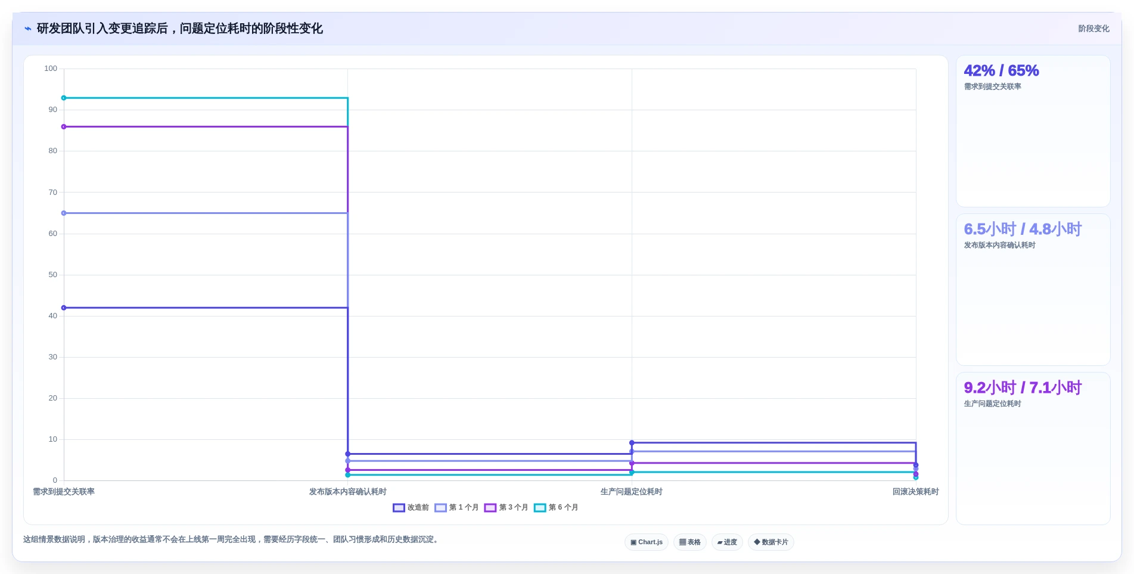Image resolution: width=1134 pixels, height=574 pixels.
Task: Click the 第 1 个月 legend color box
Action: [440, 508]
